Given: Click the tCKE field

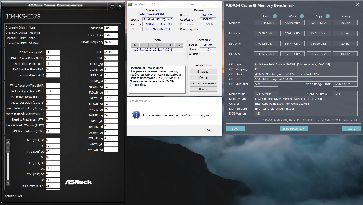Looking at the screenshot, I should click(111, 58).
